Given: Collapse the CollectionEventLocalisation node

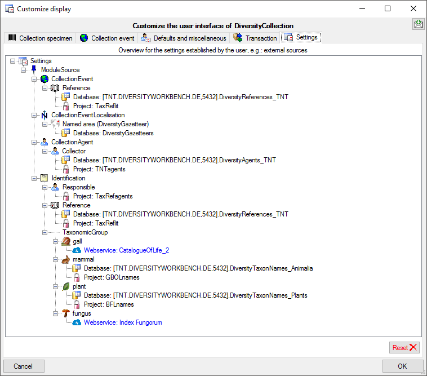Looking at the screenshot, I should 34,115.
